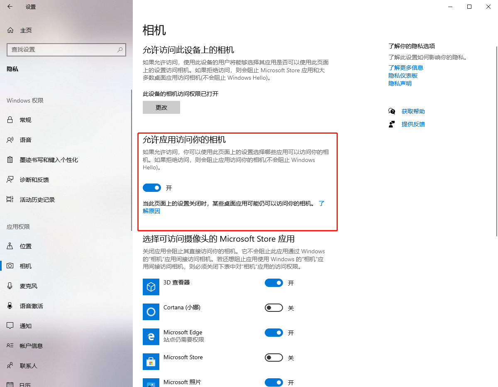
Task: Turn on Microsoft Store camera access
Action: [273, 358]
